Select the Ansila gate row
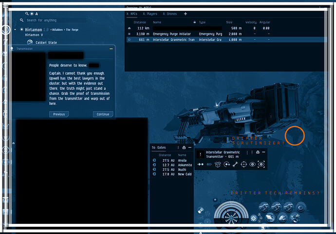This screenshot has width=336, height=234. (x=172, y=160)
